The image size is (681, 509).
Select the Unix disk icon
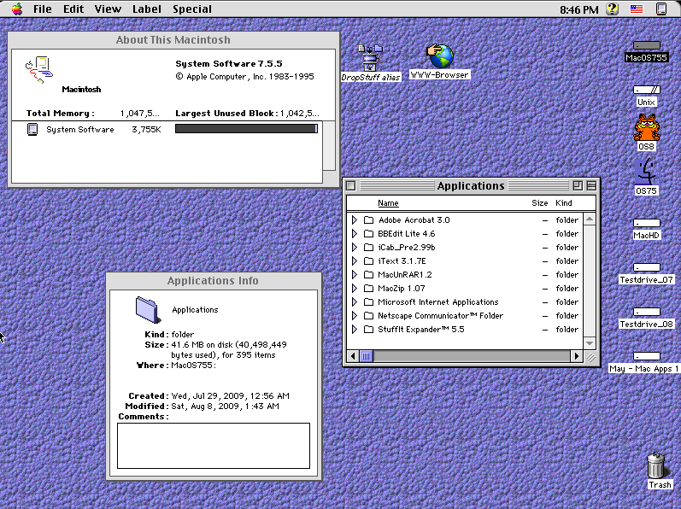[x=646, y=90]
